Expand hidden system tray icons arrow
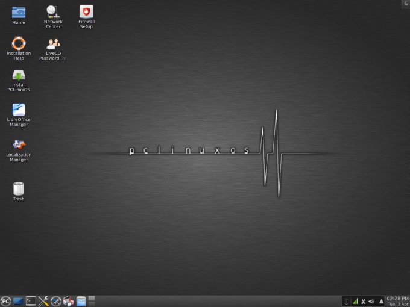Viewport: 410px width, 307px height. coord(381,302)
